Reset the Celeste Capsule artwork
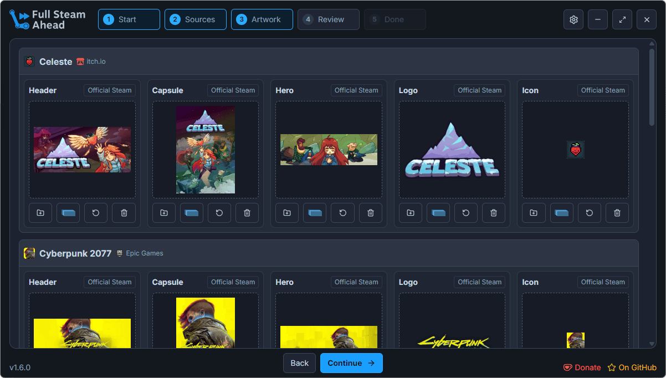 click(219, 213)
